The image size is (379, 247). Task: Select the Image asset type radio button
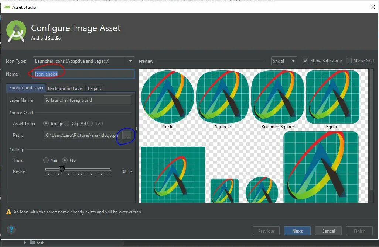point(46,123)
